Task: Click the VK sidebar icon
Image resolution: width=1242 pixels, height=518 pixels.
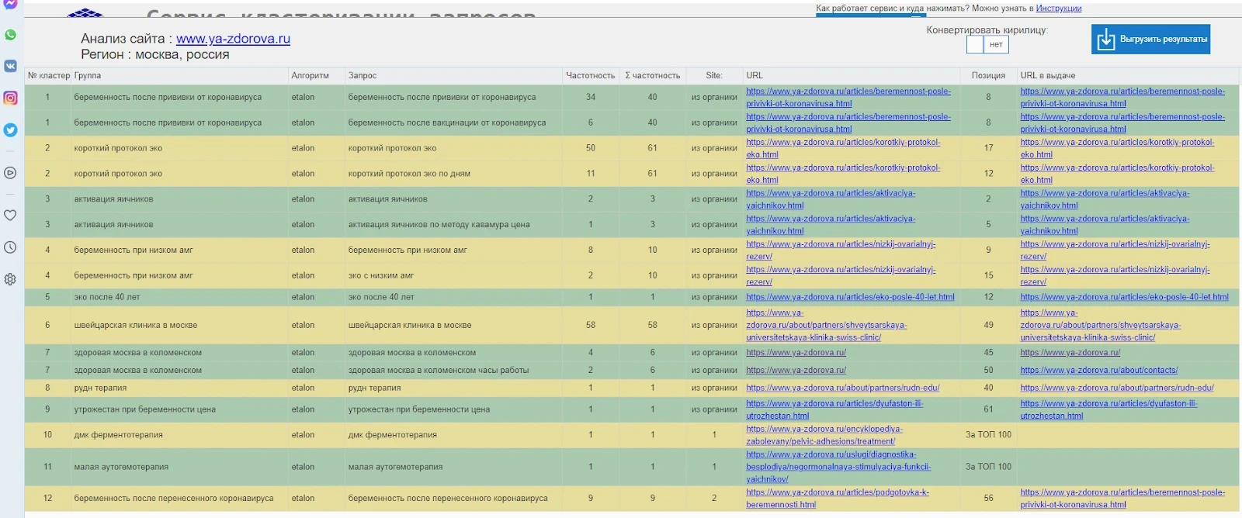Action: 10,66
